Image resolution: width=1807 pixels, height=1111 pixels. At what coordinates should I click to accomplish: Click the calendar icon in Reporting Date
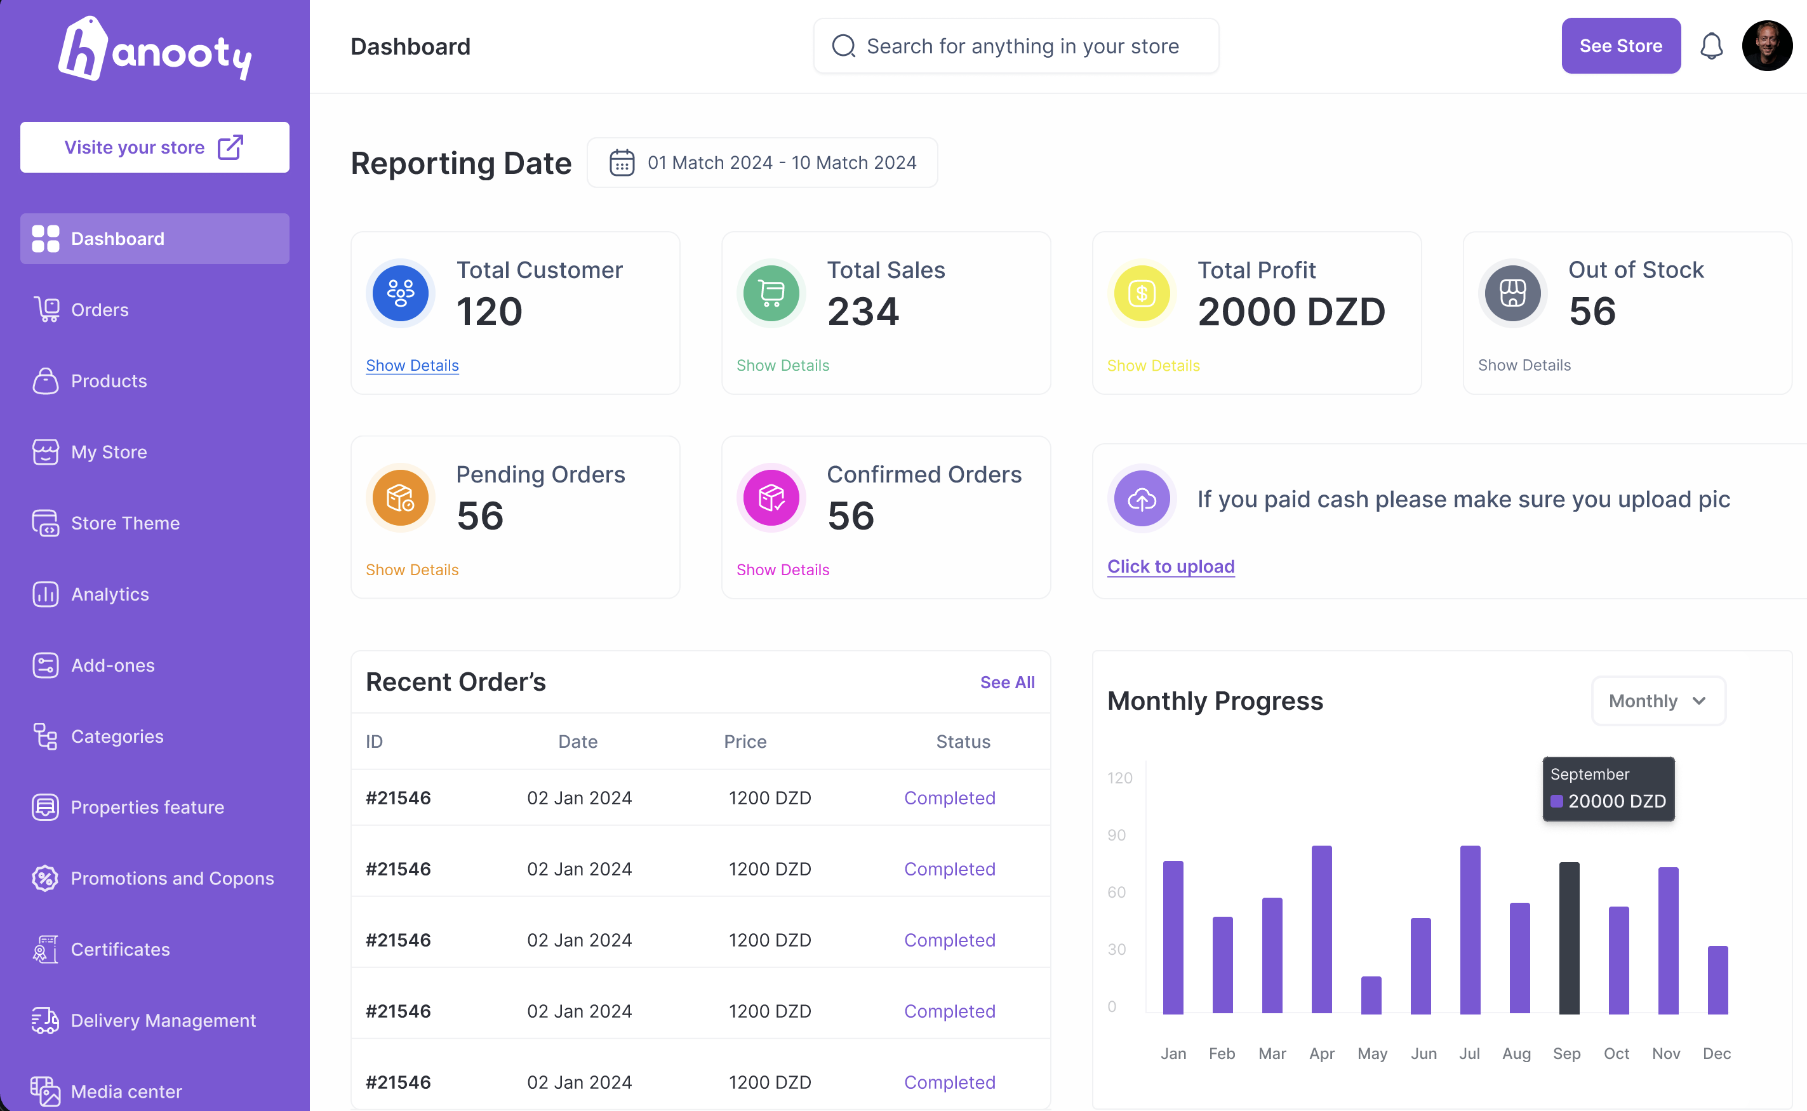click(622, 163)
